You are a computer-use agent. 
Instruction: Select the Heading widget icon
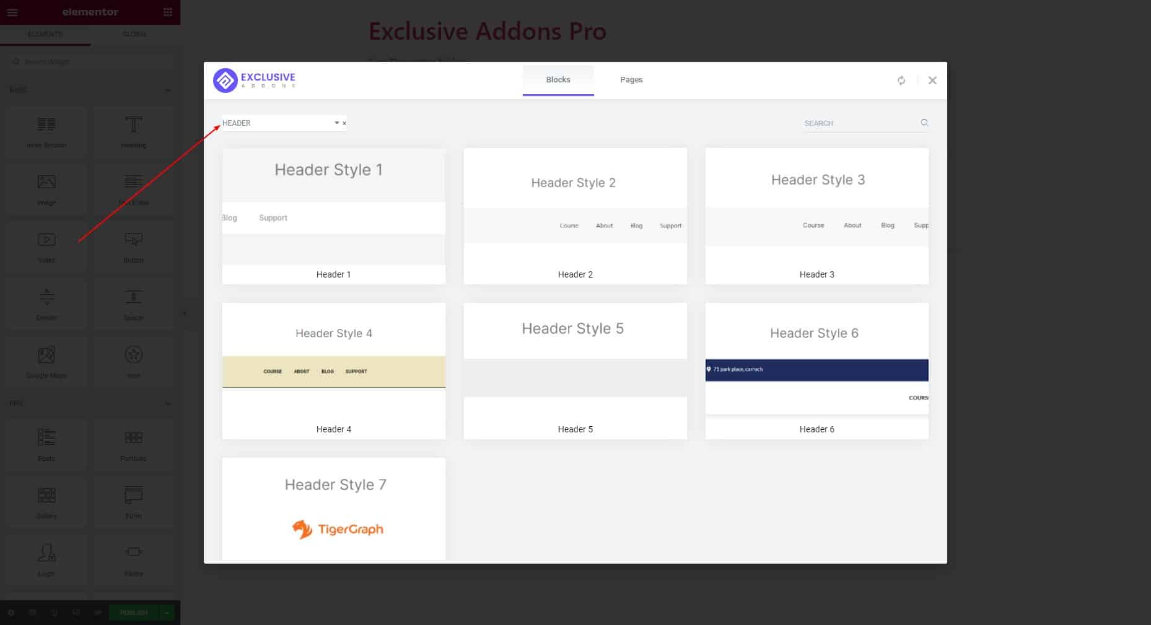point(133,125)
